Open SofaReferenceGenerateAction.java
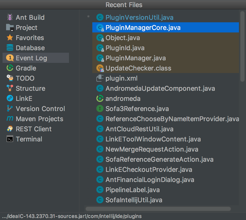 [x=166, y=159]
